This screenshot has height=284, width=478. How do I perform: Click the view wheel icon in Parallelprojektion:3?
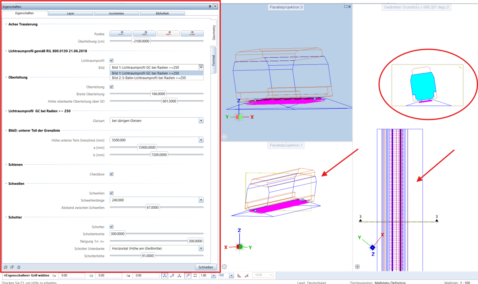(x=224, y=137)
